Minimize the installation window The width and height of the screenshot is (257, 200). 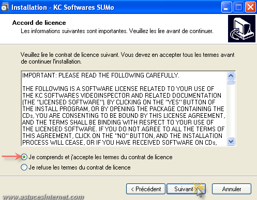(226, 7)
